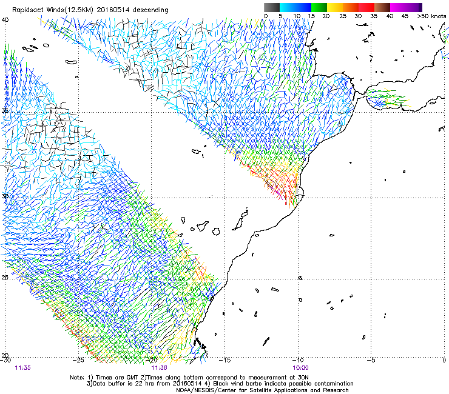The height and width of the screenshot is (394, 449).
Task: Click the longitude label '-5'
Action: tap(371, 360)
